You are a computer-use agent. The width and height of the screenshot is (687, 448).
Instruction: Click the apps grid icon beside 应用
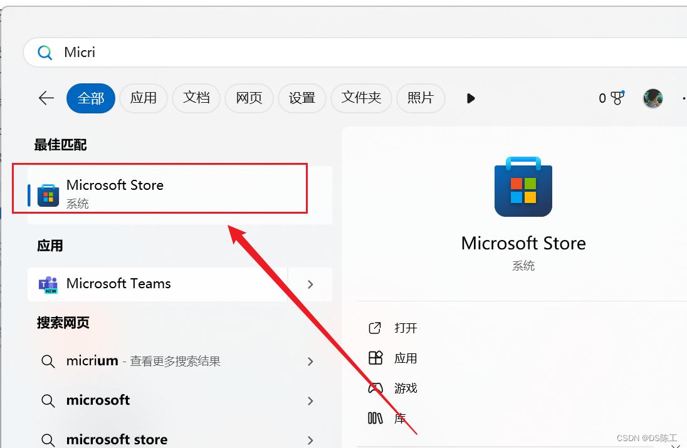375,358
